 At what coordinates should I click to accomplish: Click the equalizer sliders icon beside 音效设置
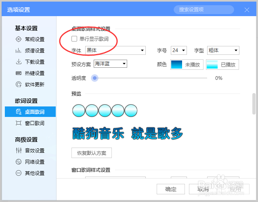[19, 150]
